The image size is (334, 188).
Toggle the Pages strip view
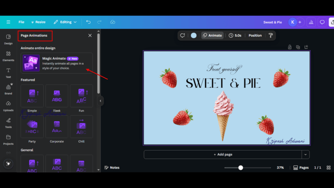(x=301, y=167)
